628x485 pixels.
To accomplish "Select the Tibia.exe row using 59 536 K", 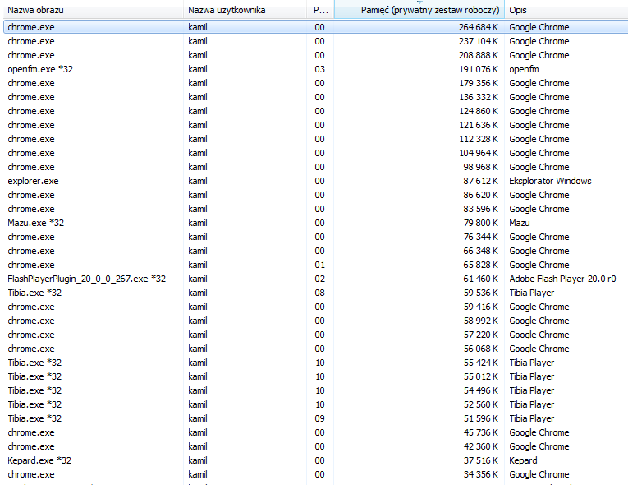I will (35, 293).
